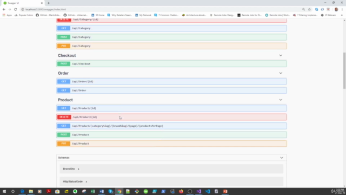The height and width of the screenshot is (195, 346).
Task: Open Excel from the taskbar
Action: click(x=92, y=191)
